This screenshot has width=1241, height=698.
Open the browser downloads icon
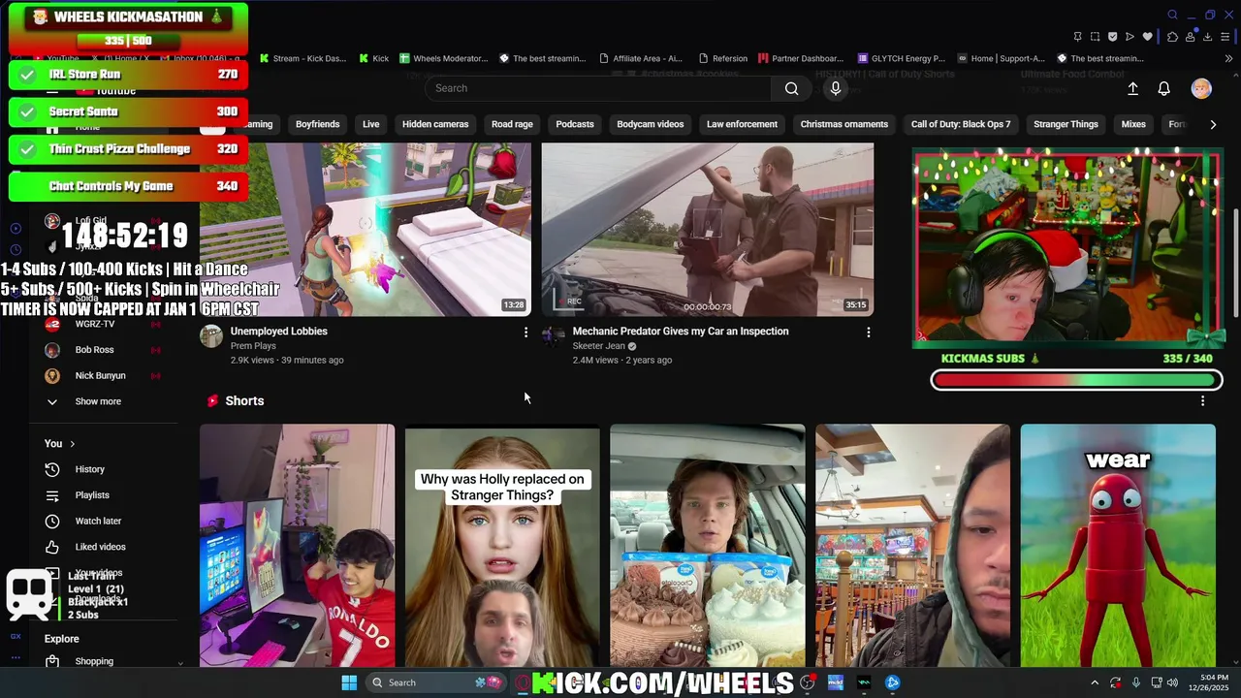(1208, 37)
